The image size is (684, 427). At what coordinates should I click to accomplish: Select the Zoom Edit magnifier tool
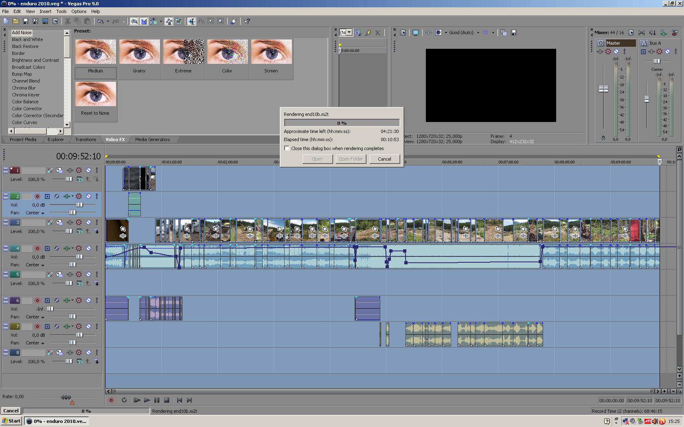[221, 21]
